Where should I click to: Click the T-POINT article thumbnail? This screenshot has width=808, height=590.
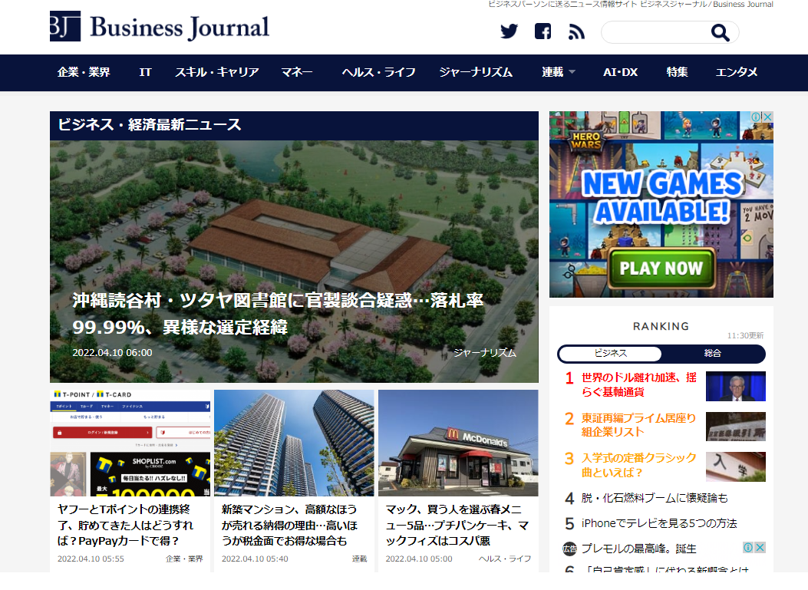pyautogui.click(x=130, y=443)
